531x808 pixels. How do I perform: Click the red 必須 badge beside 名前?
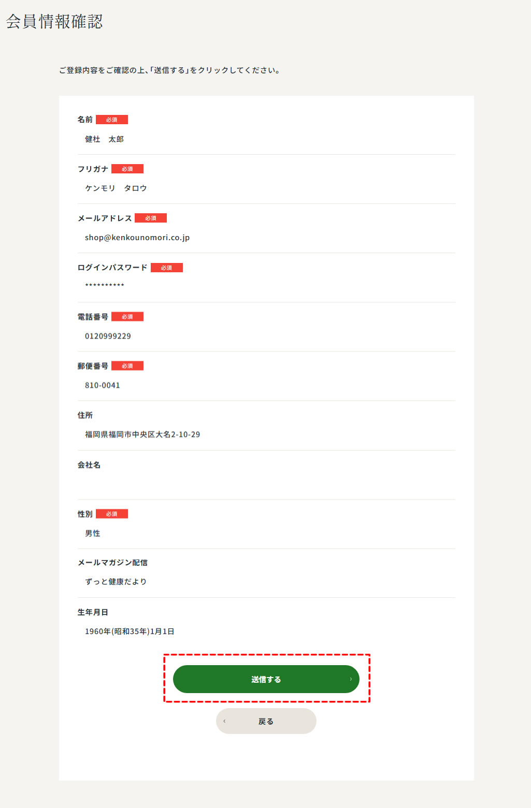tap(112, 120)
